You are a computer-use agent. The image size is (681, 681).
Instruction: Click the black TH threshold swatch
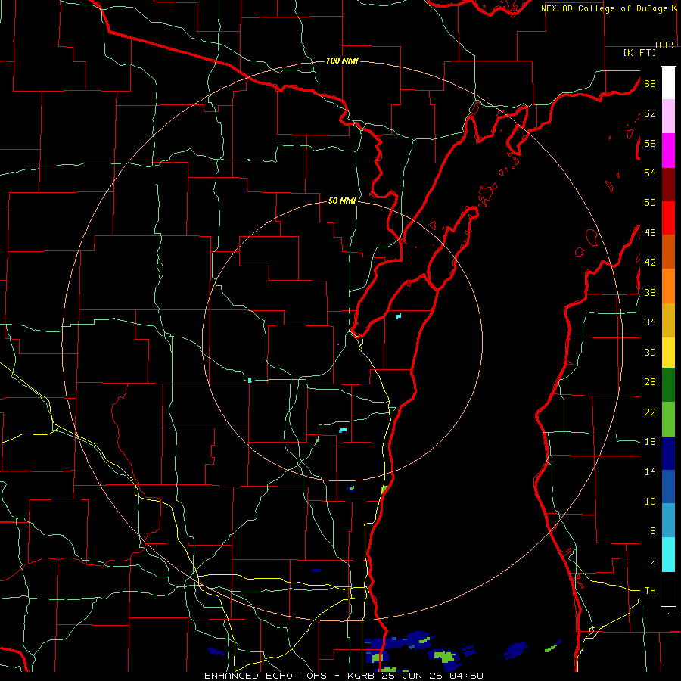pyautogui.click(x=668, y=589)
